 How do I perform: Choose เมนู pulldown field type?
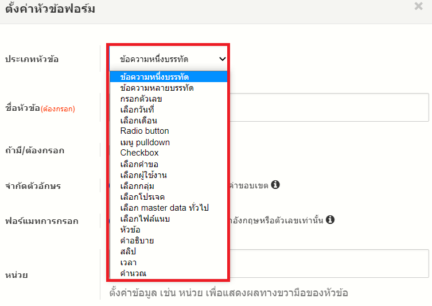(x=145, y=142)
